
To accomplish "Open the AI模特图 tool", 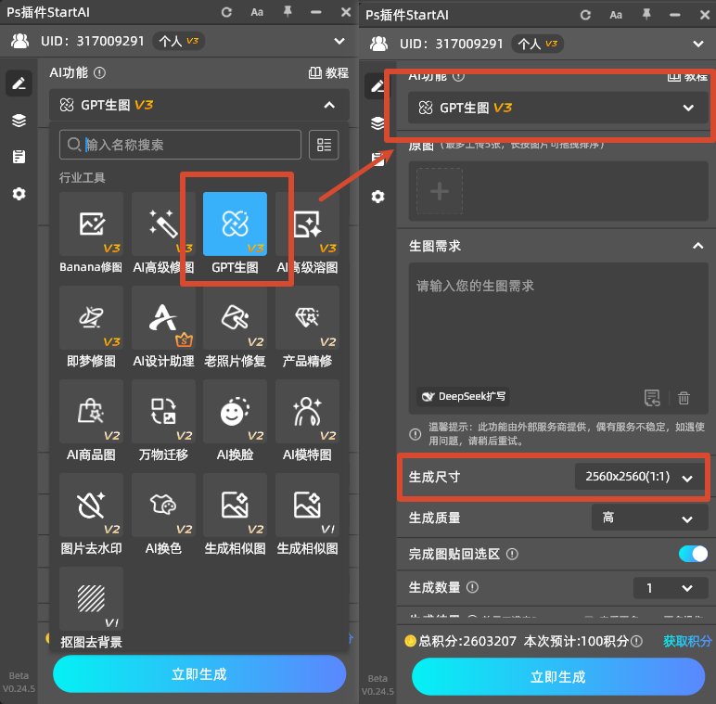I will [x=307, y=411].
